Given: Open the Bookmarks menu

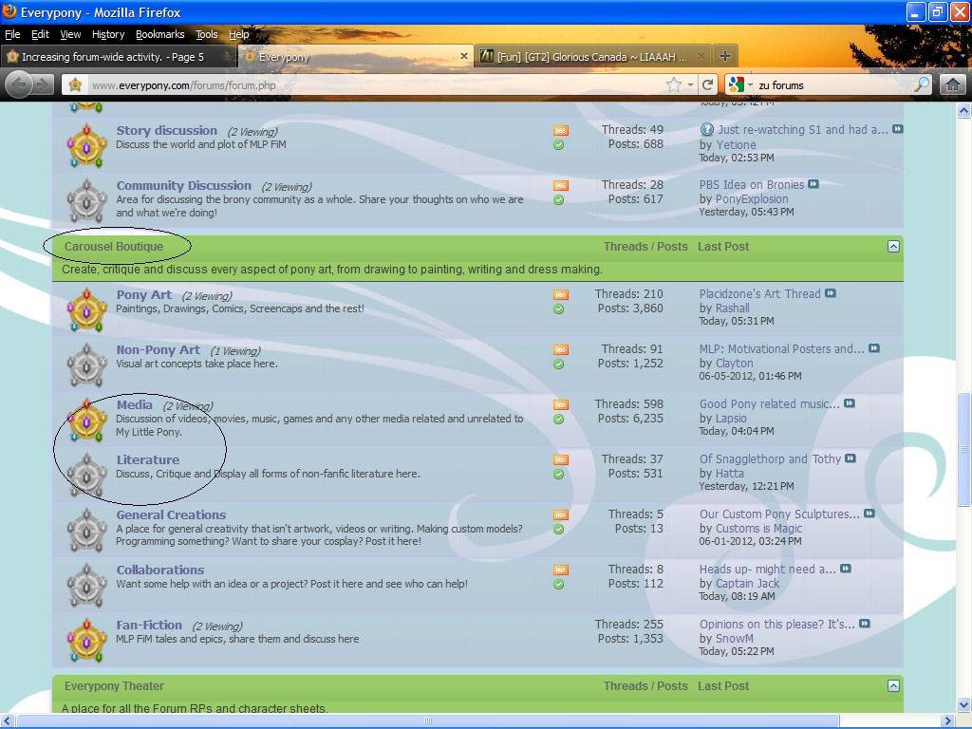Looking at the screenshot, I should pyautogui.click(x=159, y=35).
